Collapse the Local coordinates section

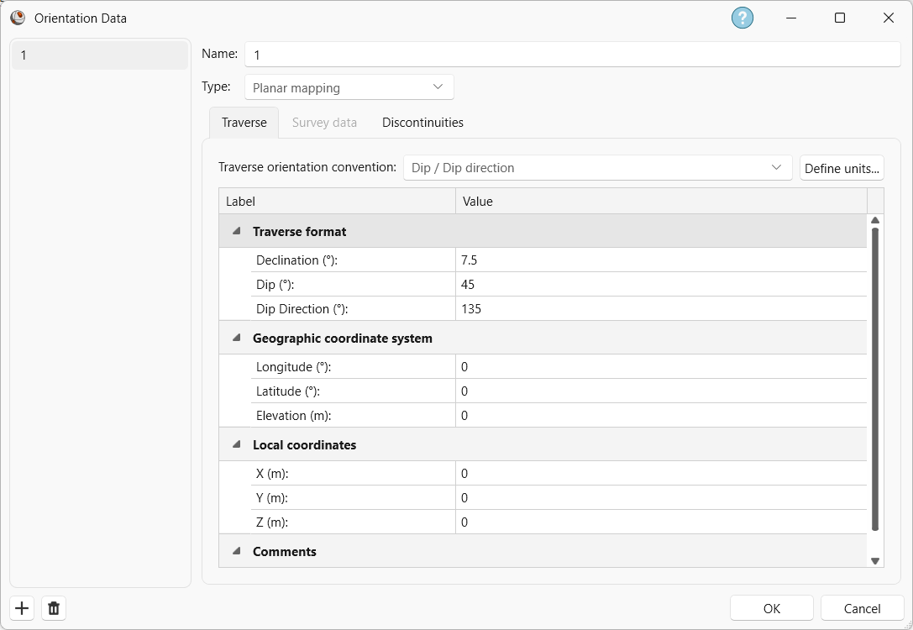tap(236, 444)
